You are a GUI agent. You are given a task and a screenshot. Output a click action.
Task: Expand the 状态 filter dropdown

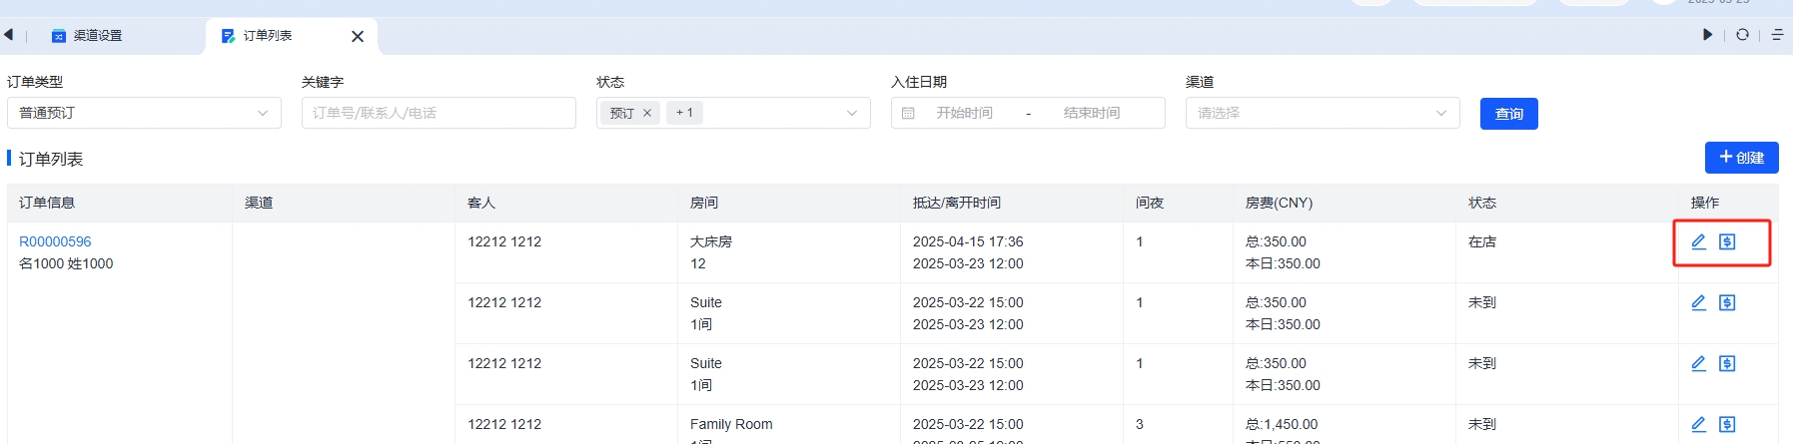(851, 113)
